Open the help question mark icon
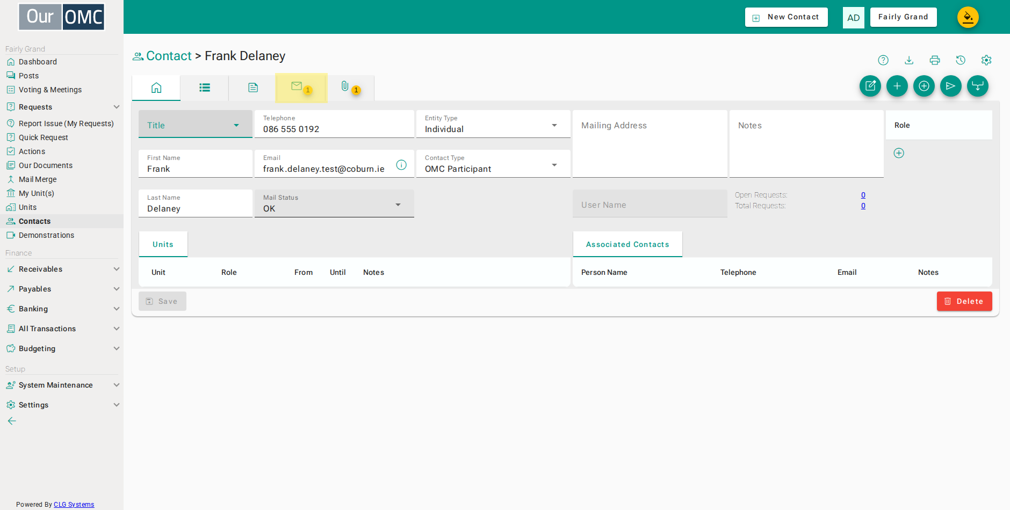Screen dimensions: 1010x510 pyautogui.click(x=883, y=60)
